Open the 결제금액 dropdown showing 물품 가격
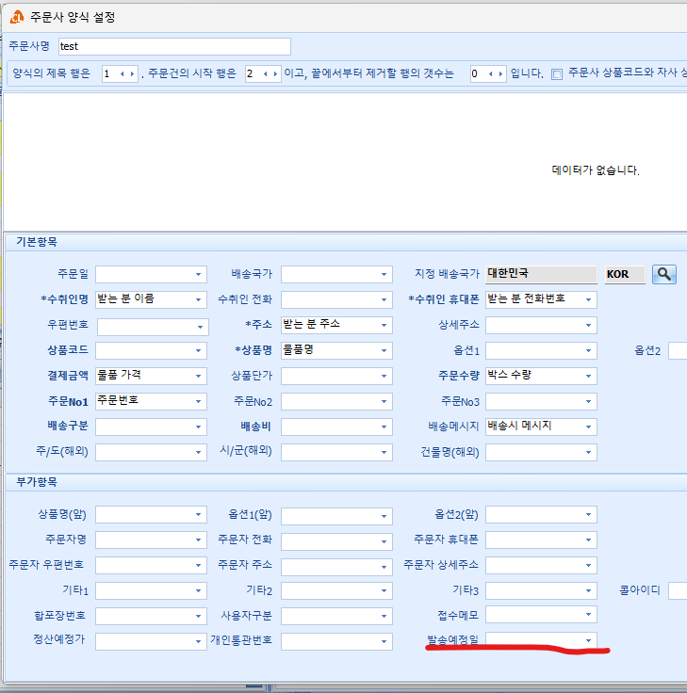Viewport: 687px width, 693px height. coord(198,376)
